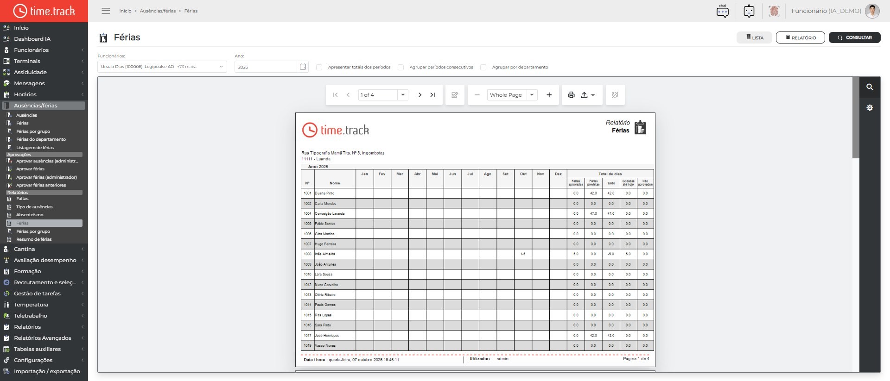Jump to last report page
890x381 pixels.
432,95
